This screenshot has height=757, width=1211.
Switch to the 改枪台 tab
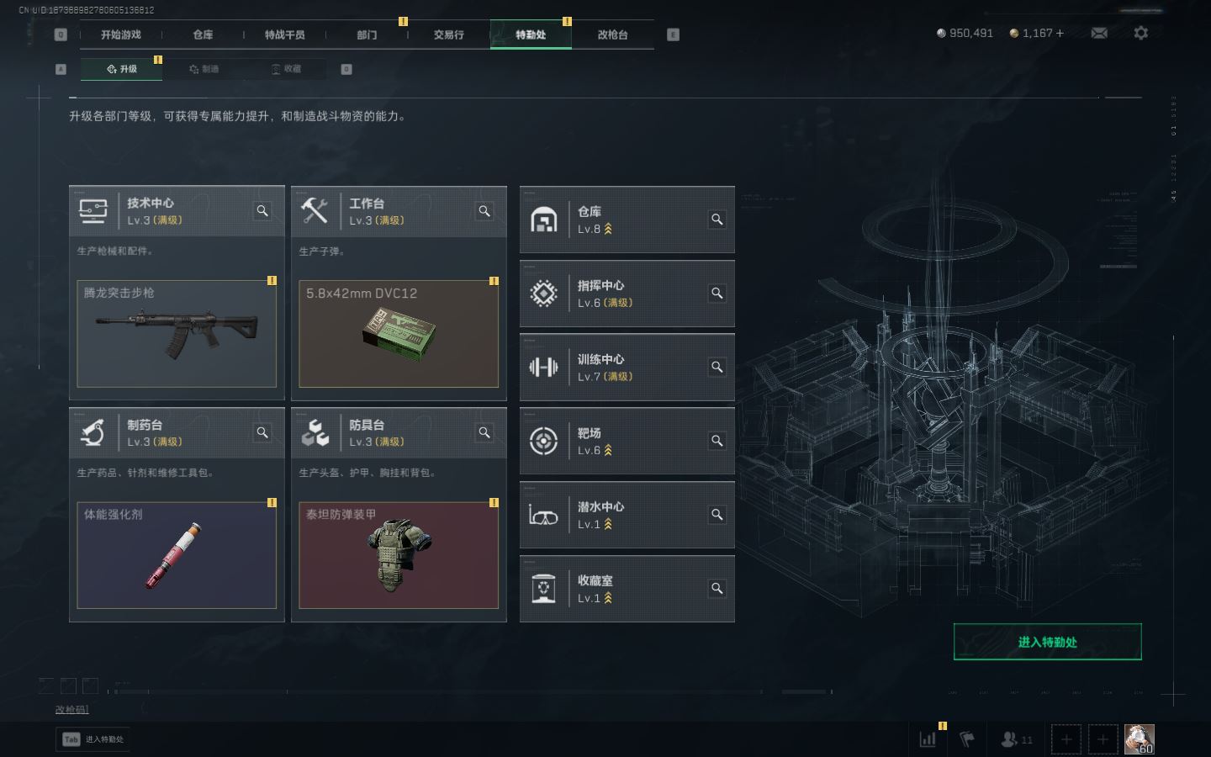[612, 34]
